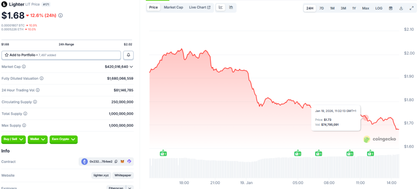Click the first green news marker on the chart

pos(163,153)
